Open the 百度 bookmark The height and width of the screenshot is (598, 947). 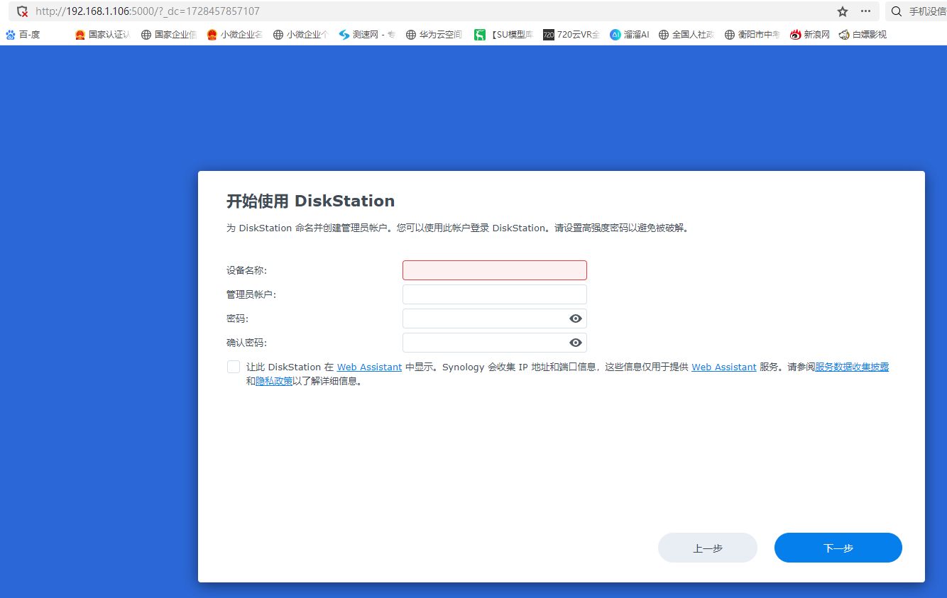(23, 34)
